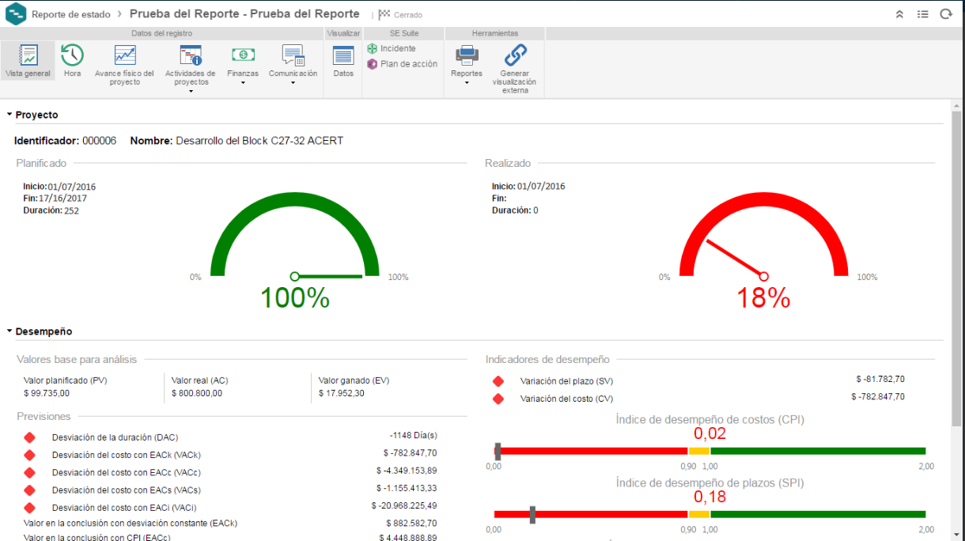Click the refresh icon at top right
This screenshot has width=965, height=541.
click(x=945, y=14)
